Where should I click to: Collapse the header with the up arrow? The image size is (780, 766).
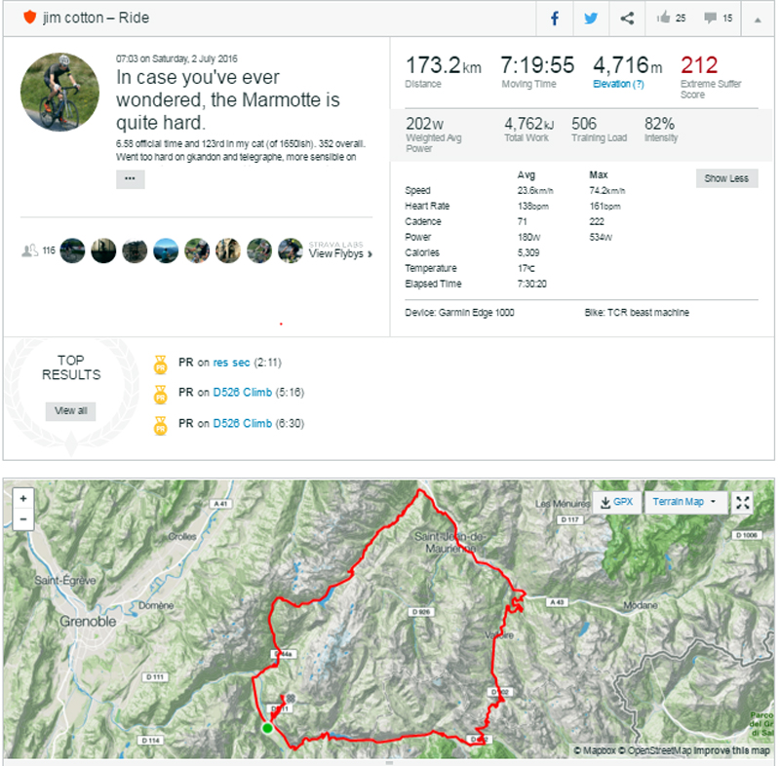pyautogui.click(x=757, y=19)
